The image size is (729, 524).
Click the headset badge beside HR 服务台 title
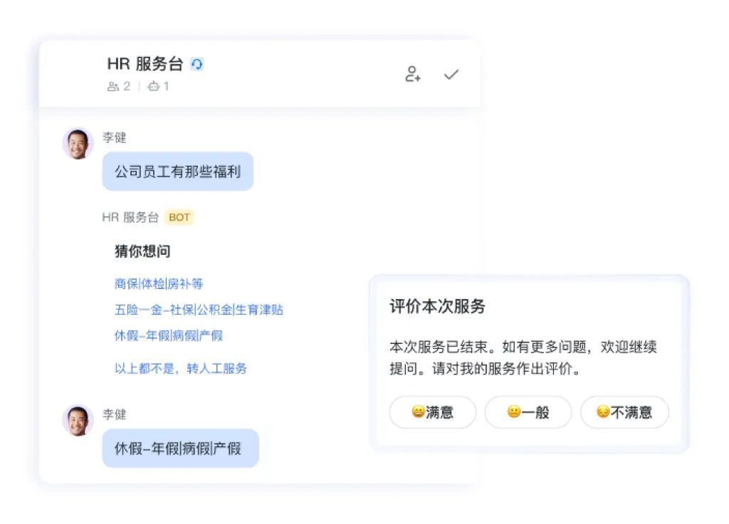click(197, 64)
